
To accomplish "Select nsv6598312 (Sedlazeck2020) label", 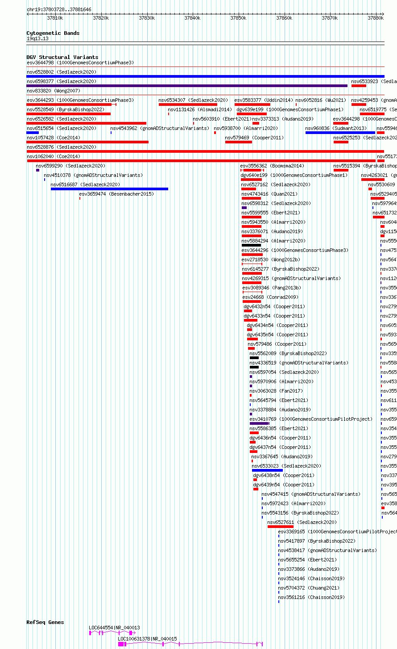I will 276,203.
